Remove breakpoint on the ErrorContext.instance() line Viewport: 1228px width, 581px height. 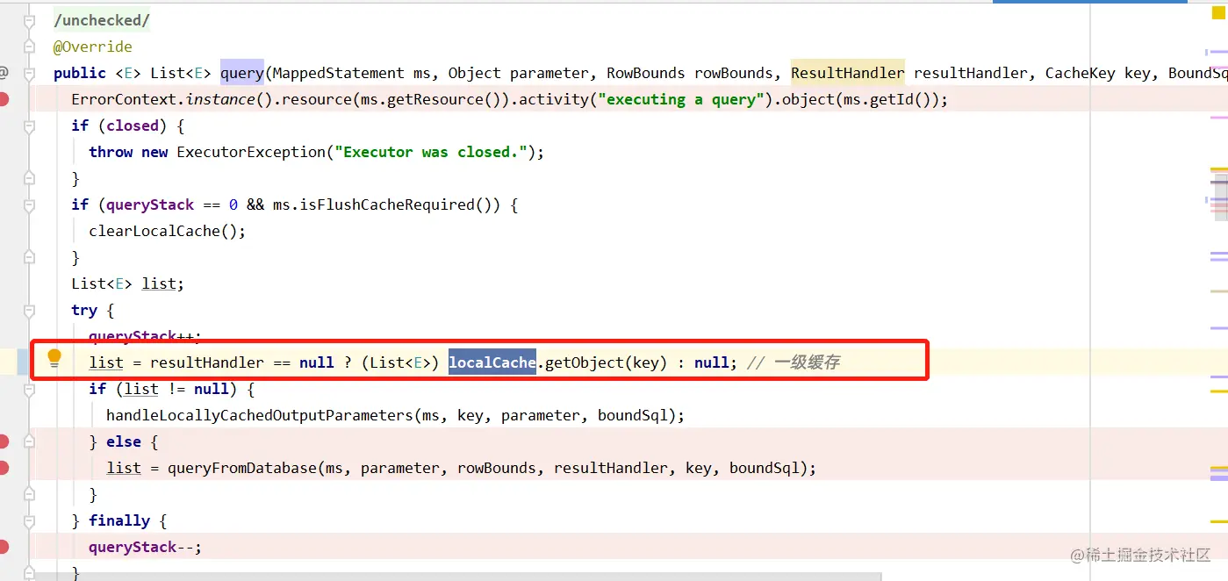pyautogui.click(x=4, y=99)
